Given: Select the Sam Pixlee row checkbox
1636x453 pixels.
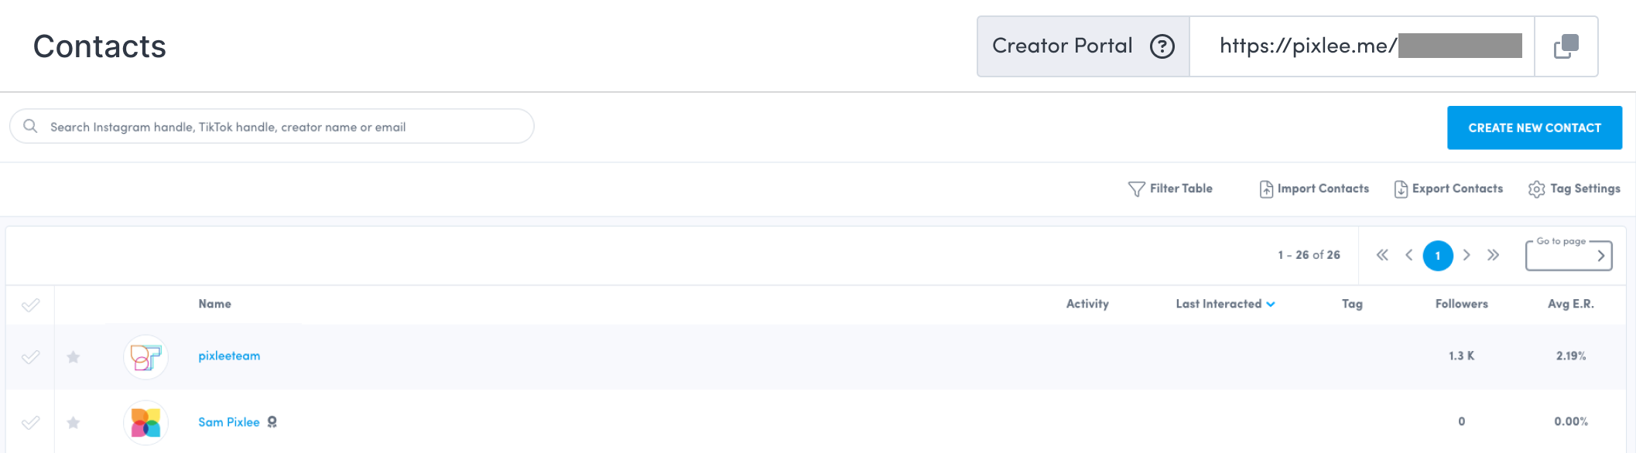Looking at the screenshot, I should click(30, 423).
